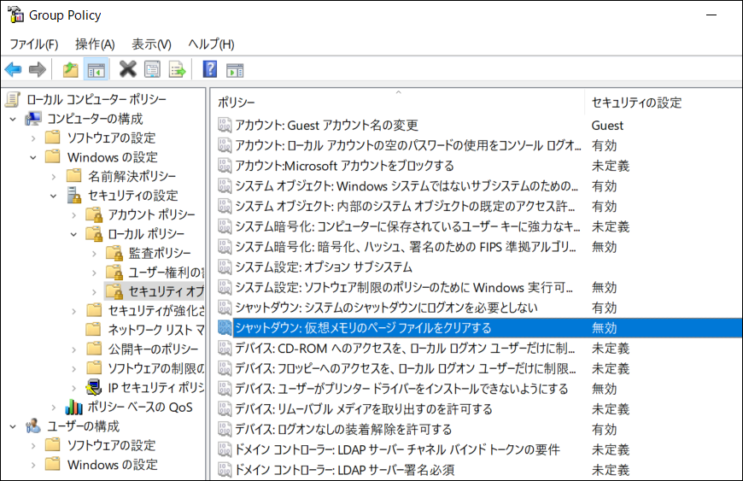Select the セキュリティ オプション folder icon
The width and height of the screenshot is (743, 481).
[x=114, y=291]
